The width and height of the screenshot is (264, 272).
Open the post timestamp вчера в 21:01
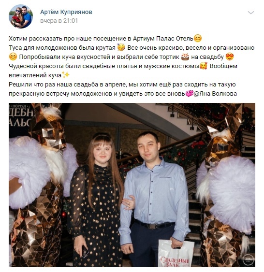[x=59, y=21]
